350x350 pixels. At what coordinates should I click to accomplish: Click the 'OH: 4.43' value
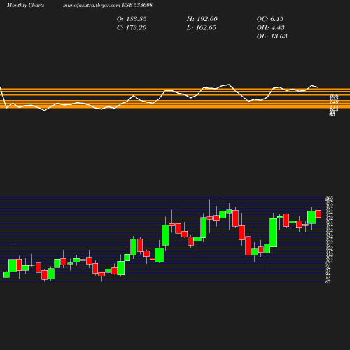pos(270,28)
